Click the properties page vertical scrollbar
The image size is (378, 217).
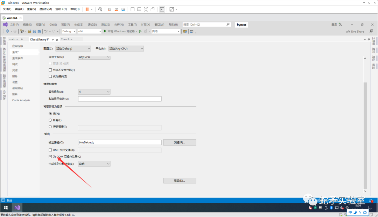click(365, 136)
